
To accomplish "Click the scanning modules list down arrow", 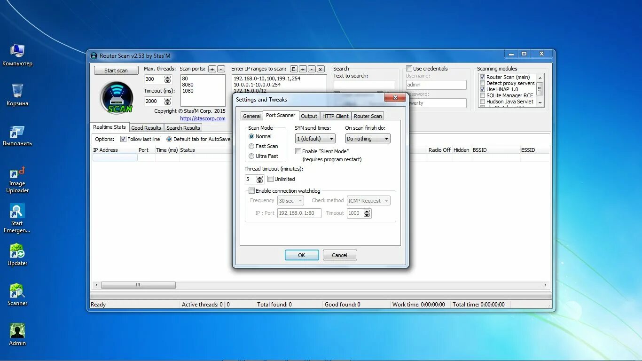I will pos(540,102).
